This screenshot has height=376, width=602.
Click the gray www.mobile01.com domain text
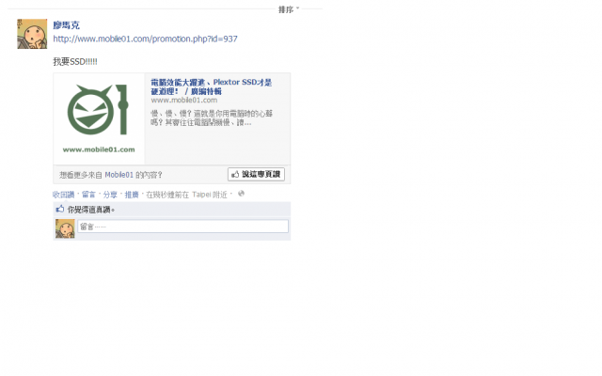coord(184,101)
